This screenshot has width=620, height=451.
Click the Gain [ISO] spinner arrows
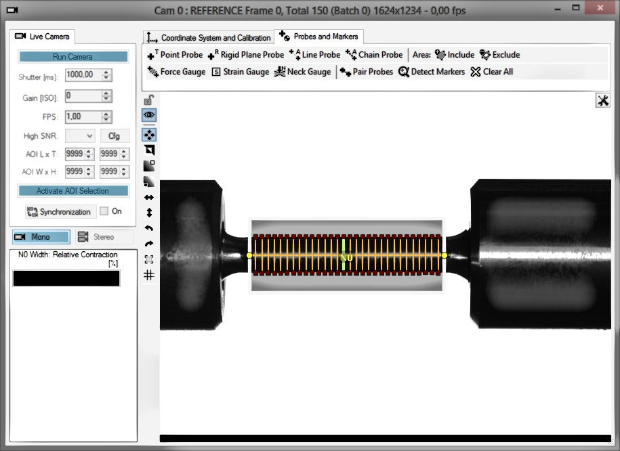106,95
